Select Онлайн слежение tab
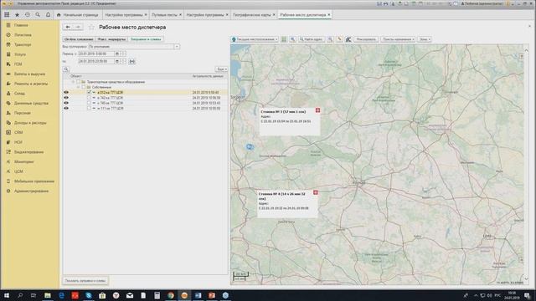The width and height of the screenshot is (536, 301). 79,39
